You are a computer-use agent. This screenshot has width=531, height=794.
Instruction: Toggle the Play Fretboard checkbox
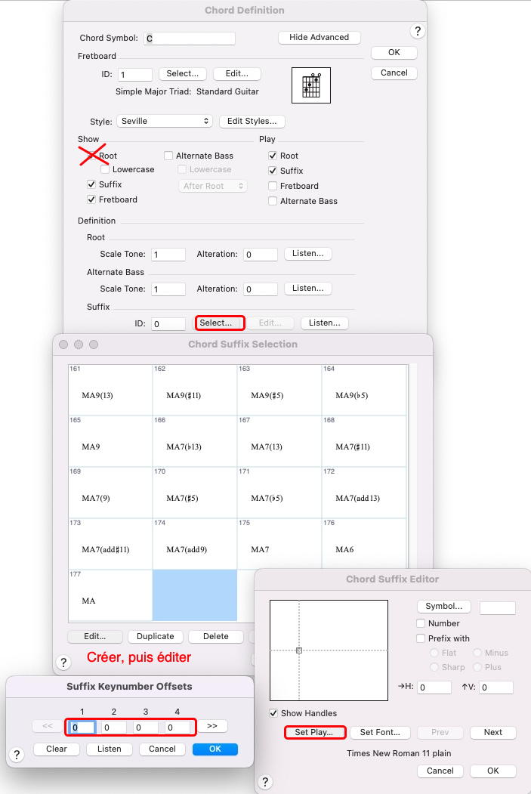(273, 186)
